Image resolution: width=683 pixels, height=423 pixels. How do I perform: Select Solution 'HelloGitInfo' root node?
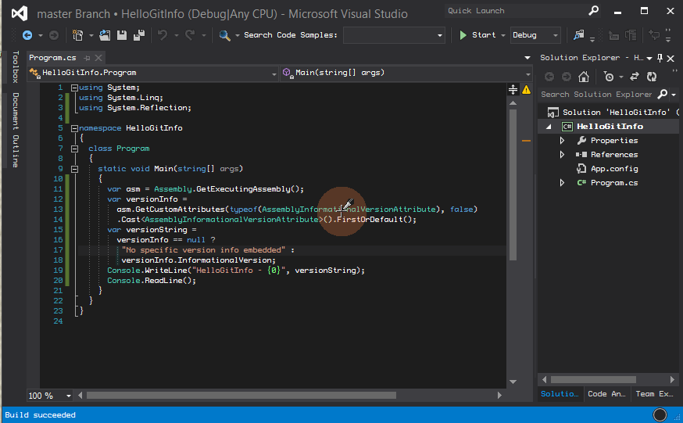click(x=616, y=113)
